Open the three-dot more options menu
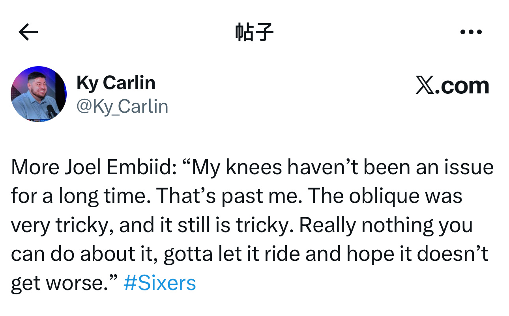The width and height of the screenshot is (509, 316). (x=471, y=32)
